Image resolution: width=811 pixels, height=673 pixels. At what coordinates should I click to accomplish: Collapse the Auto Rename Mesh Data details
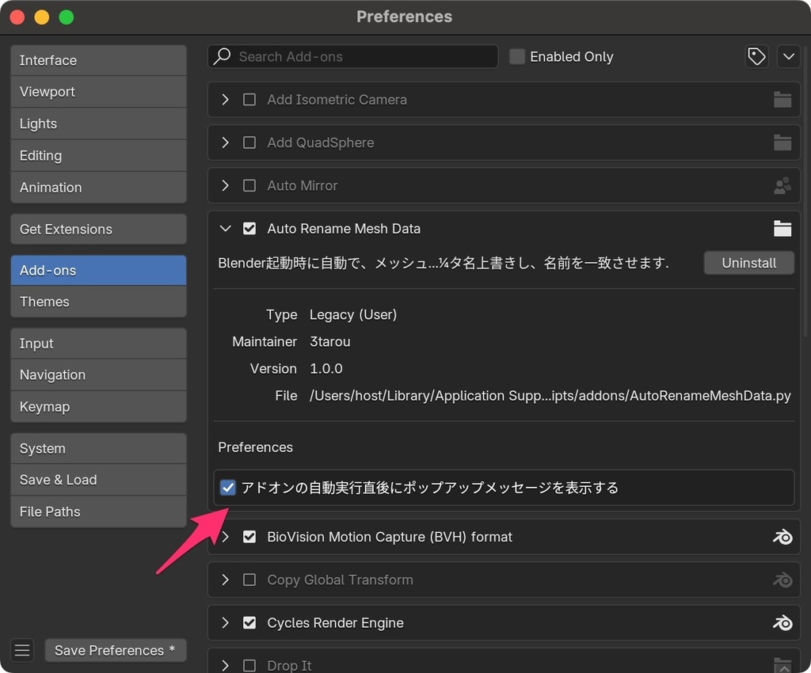(224, 228)
